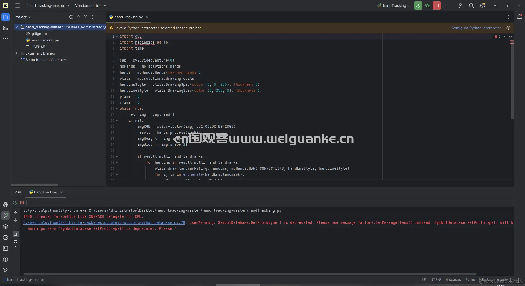Open more run actions menu in top toolbar
Screen dimensions: 525x286
(x=446, y=5)
